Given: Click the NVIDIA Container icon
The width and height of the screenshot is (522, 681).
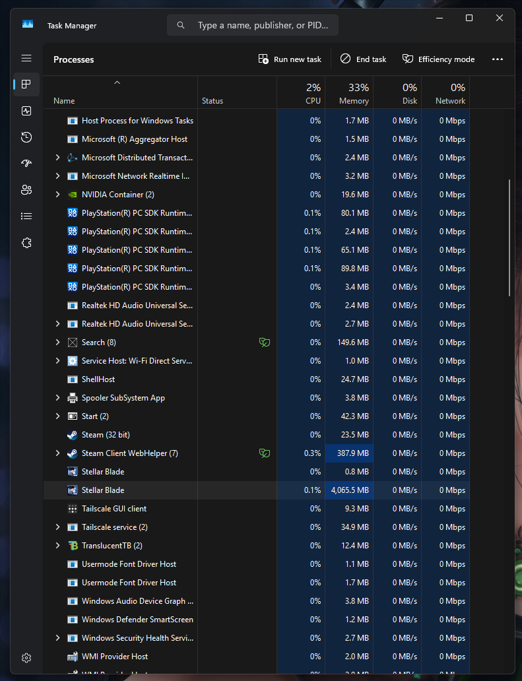Looking at the screenshot, I should (x=73, y=195).
